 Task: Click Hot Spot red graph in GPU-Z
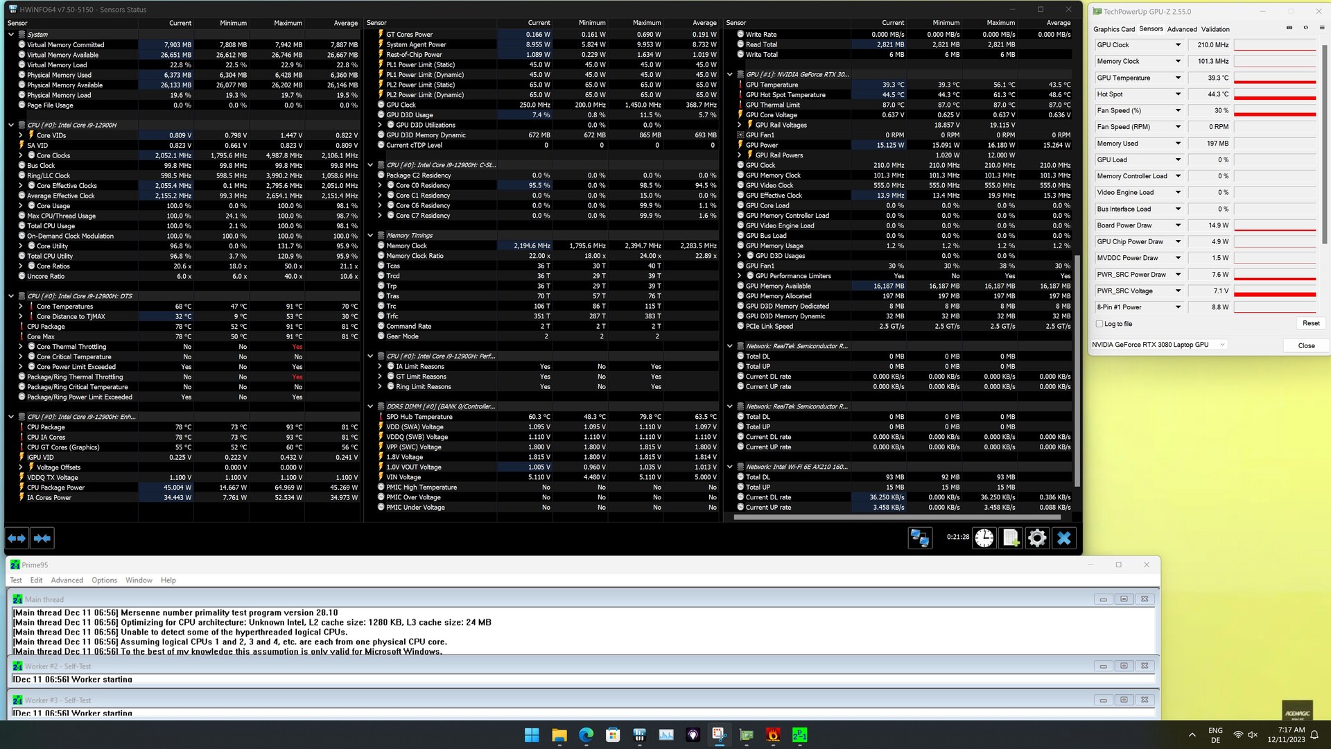click(1275, 94)
